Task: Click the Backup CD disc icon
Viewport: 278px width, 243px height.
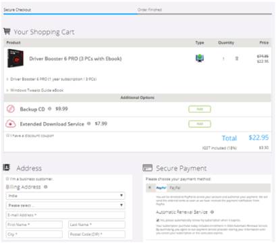Action: coord(10,109)
